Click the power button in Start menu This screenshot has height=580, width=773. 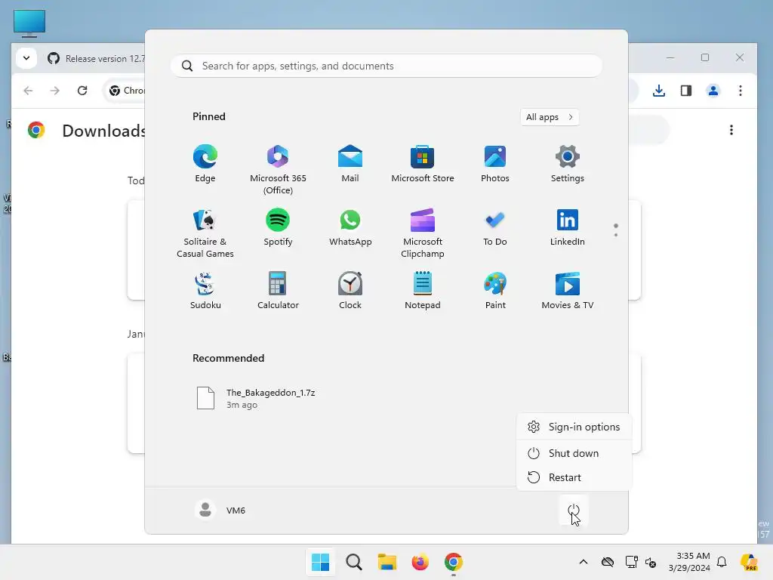coord(574,510)
